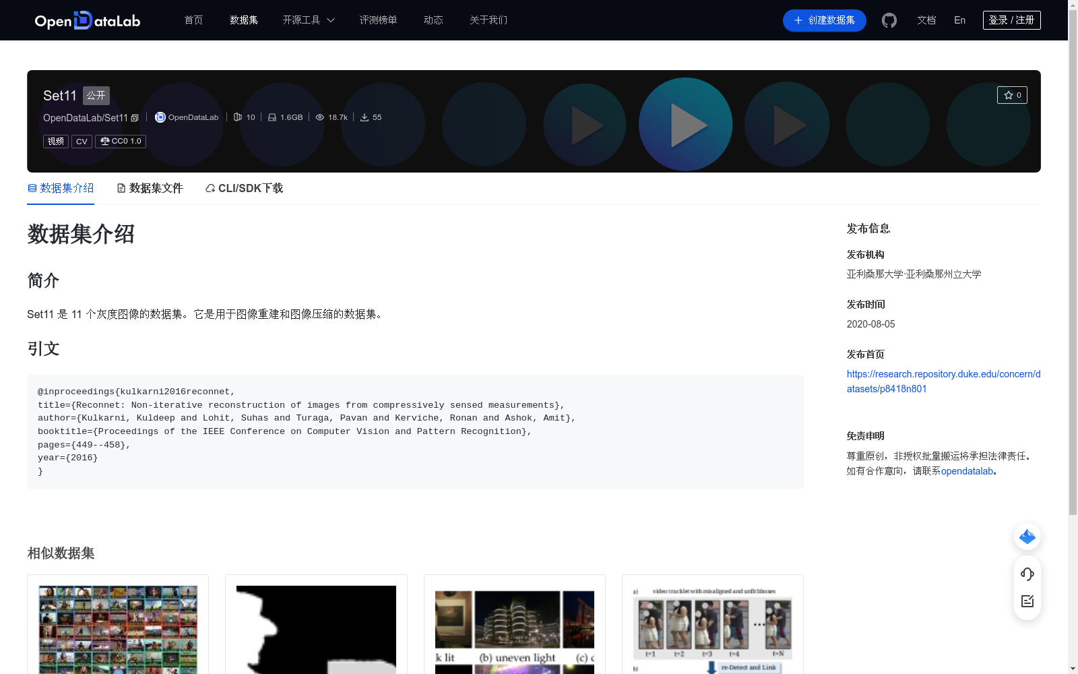Open the GitHub icon in the top navbar
Viewport: 1078px width, 674px height.
point(889,20)
